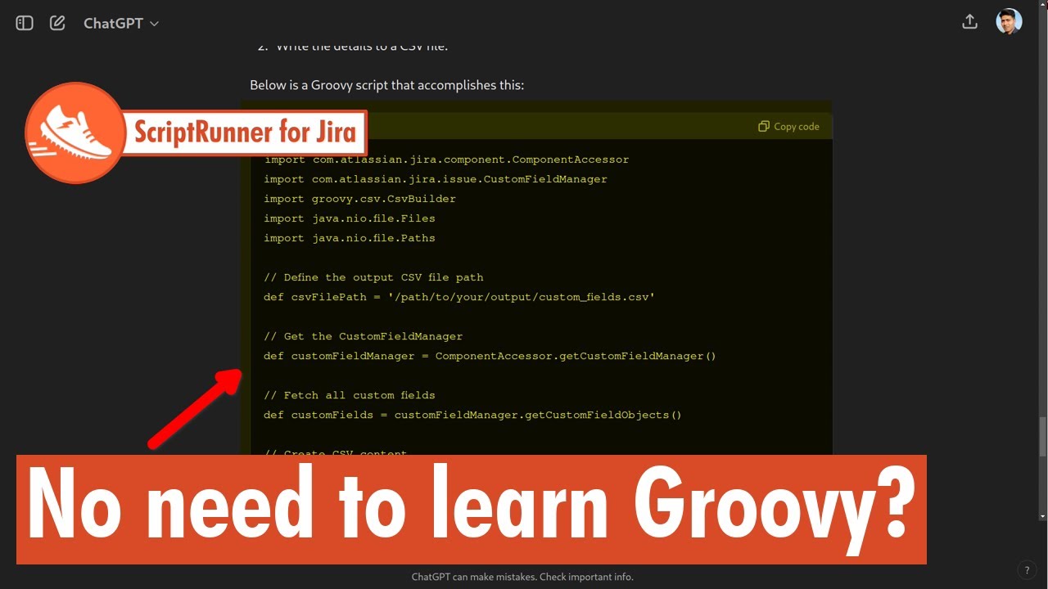Screen dimensions: 1048x589
Task: Select the ChatGPT label in top bar
Action: (114, 23)
